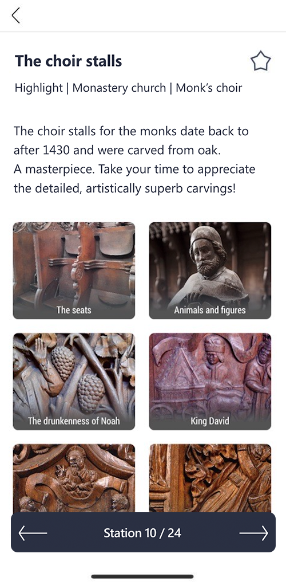Tap the home indicator bar at bottom
Image resolution: width=286 pixels, height=585 pixels.
142,576
